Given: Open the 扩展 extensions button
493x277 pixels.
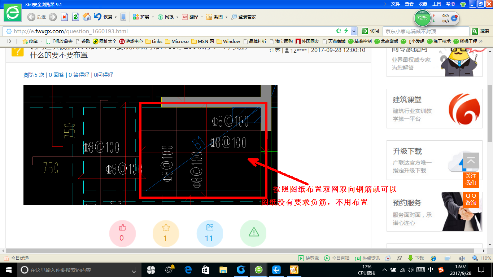Looking at the screenshot, I should pos(141,17).
